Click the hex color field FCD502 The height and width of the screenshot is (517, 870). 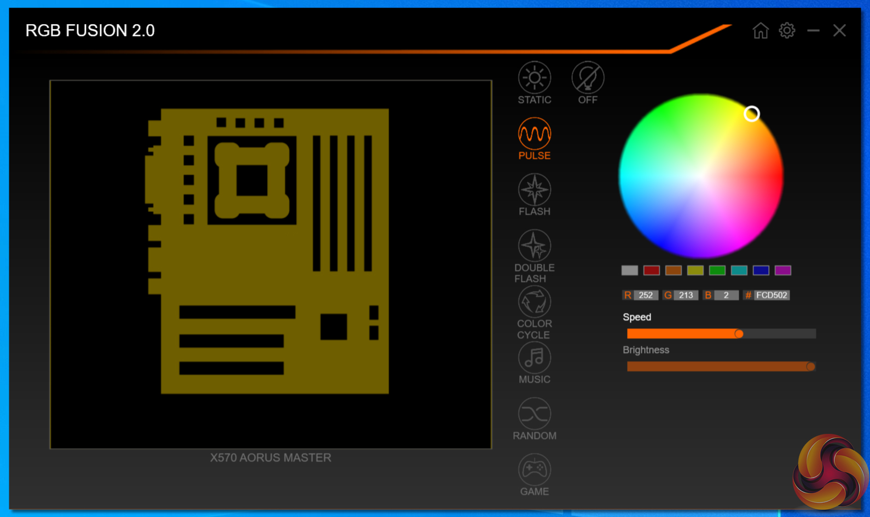tap(772, 295)
